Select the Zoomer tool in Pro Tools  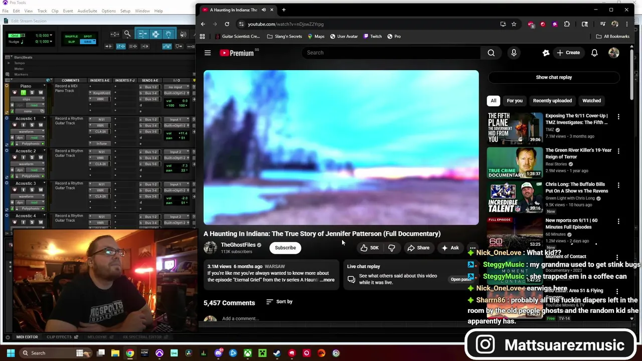pyautogui.click(x=127, y=34)
